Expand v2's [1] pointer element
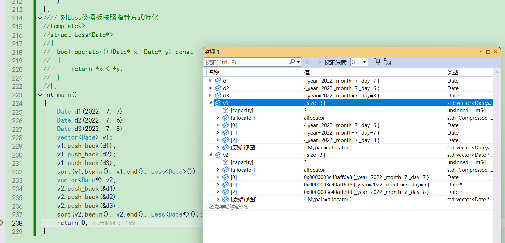The height and width of the screenshot is (243, 505). (218, 184)
